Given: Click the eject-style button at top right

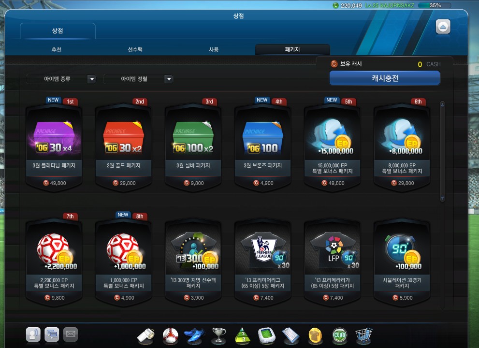Looking at the screenshot, I should click(x=443, y=27).
